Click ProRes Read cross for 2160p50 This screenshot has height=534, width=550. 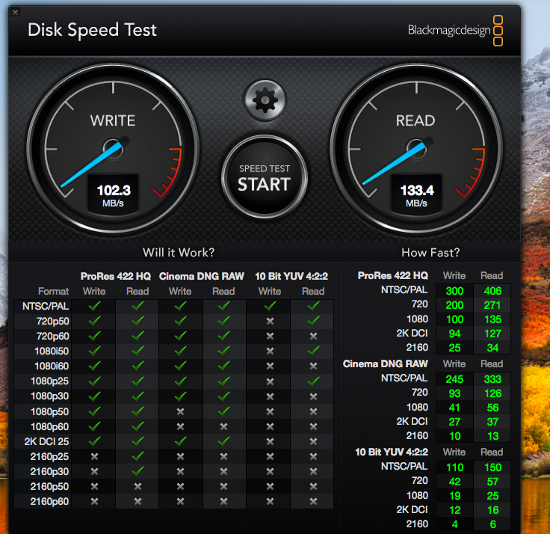click(137, 486)
